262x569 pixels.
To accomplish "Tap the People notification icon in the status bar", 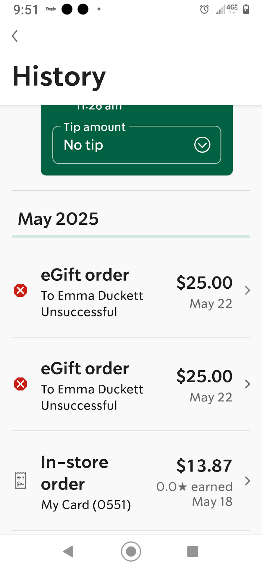I will tap(51, 9).
